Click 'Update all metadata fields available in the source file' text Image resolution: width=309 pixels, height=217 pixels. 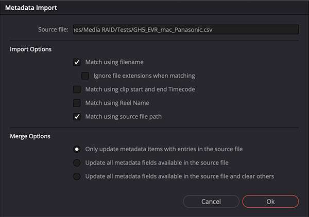(x=157, y=162)
